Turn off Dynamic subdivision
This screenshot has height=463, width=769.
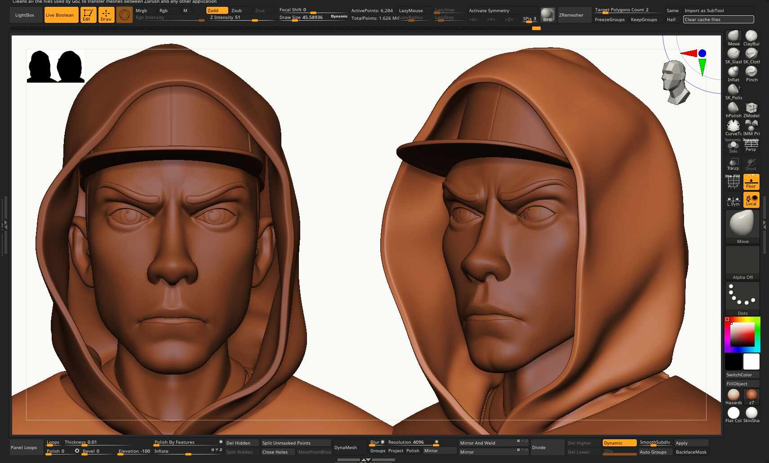pyautogui.click(x=619, y=443)
